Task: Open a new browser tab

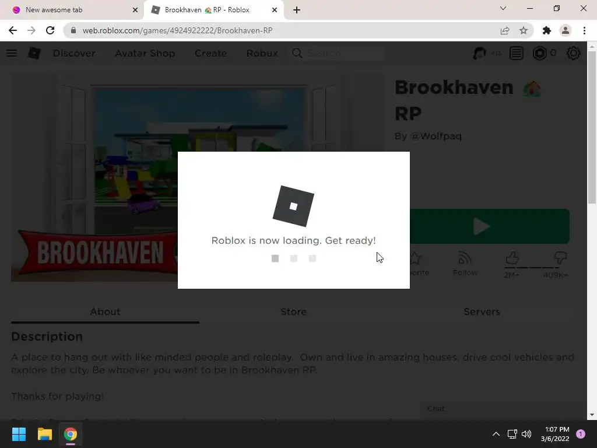Action: point(297,10)
